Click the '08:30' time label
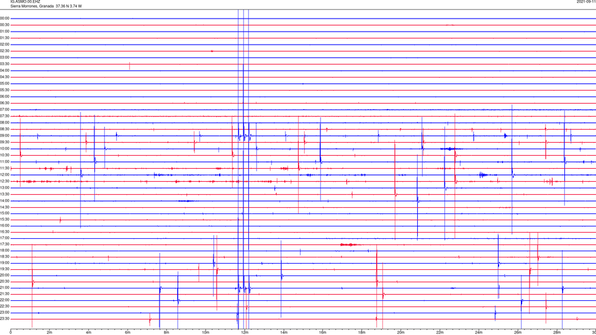 point(5,129)
